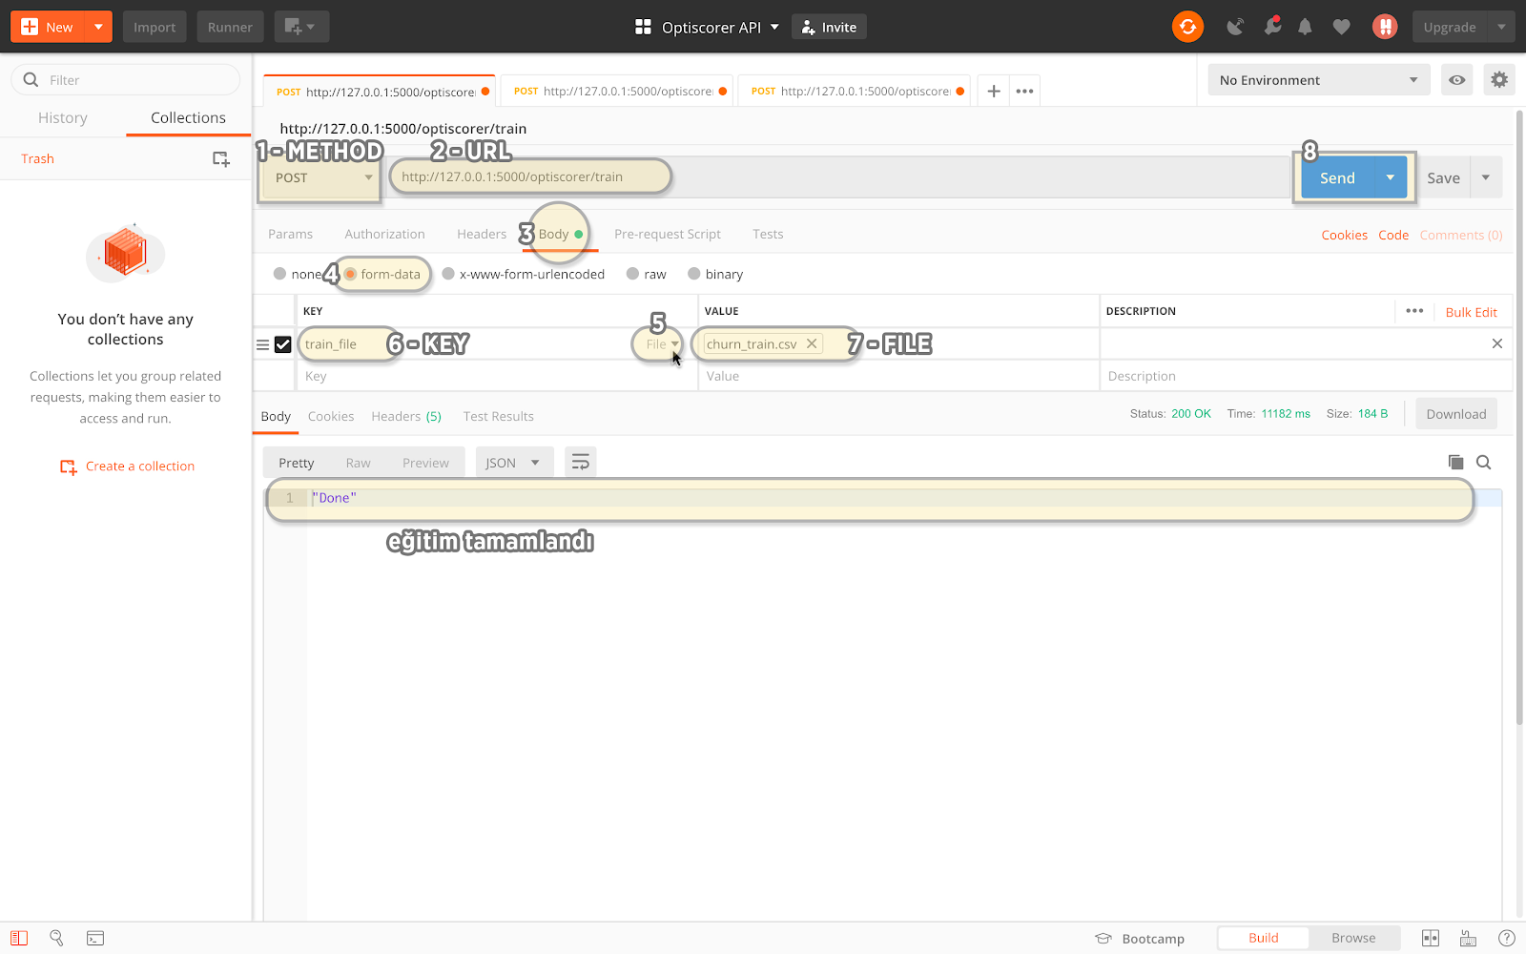1526x954 pixels.
Task: Open response Cookies tab
Action: (331, 416)
